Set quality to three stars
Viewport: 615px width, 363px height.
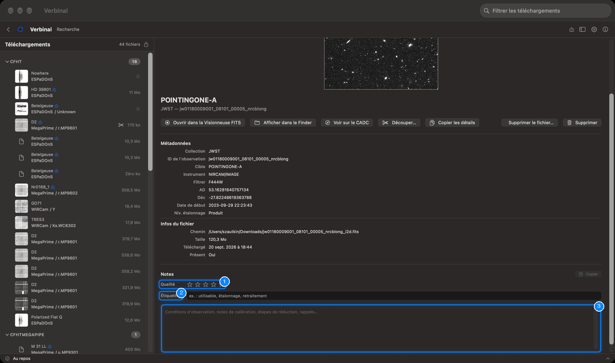(x=206, y=284)
